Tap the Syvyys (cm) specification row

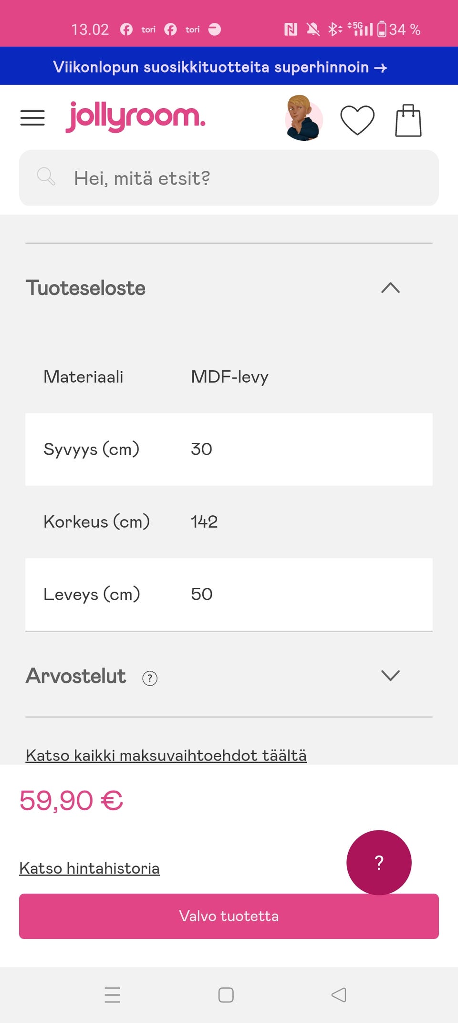(x=229, y=449)
